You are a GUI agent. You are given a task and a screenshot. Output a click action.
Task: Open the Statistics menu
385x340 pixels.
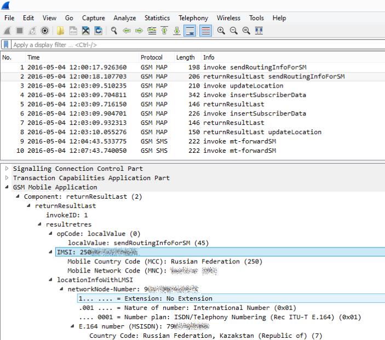[157, 18]
